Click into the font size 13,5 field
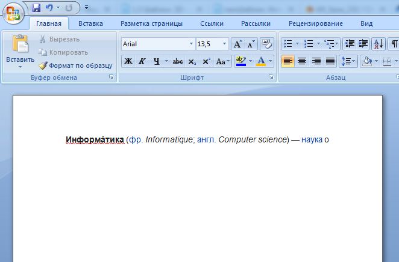Viewport: 399px width, 262px height. 208,44
